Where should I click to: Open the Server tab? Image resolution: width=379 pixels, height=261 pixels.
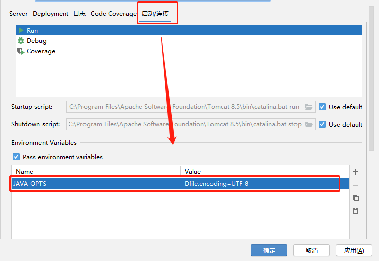[x=18, y=14]
